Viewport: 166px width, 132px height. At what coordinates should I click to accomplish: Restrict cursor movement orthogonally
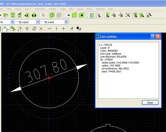pos(64,29)
